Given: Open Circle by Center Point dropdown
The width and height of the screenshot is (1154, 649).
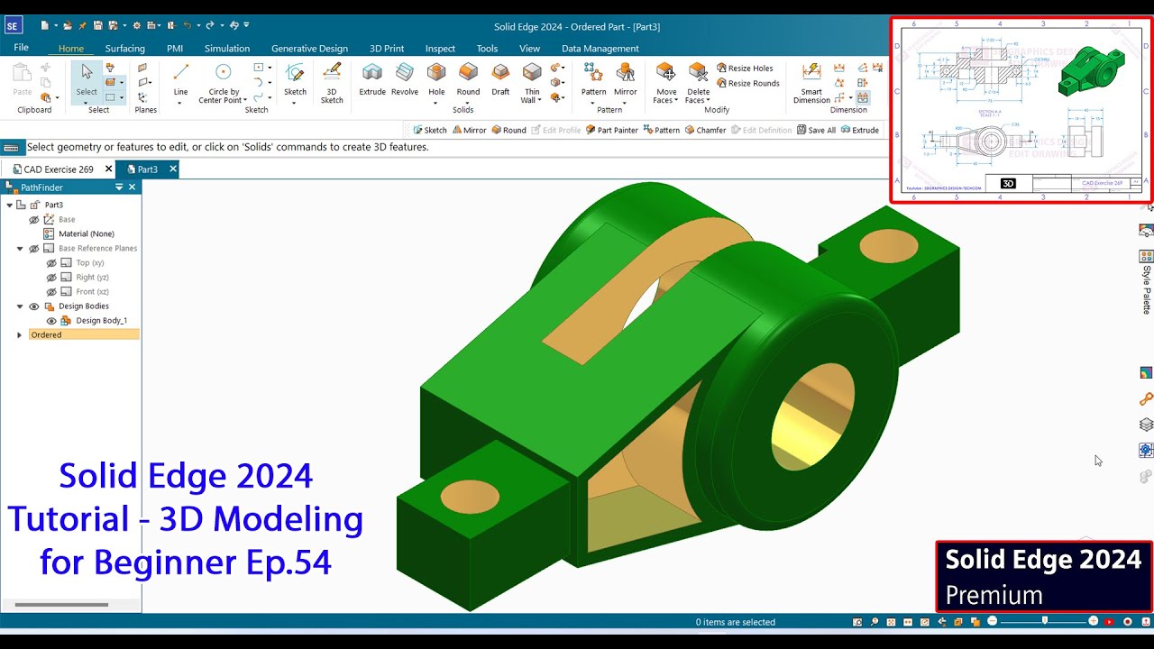Looking at the screenshot, I should point(244,100).
